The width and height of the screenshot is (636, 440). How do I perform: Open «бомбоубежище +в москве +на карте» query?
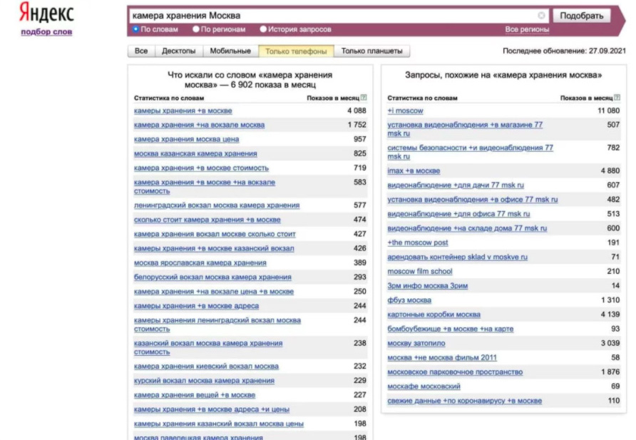click(x=450, y=329)
